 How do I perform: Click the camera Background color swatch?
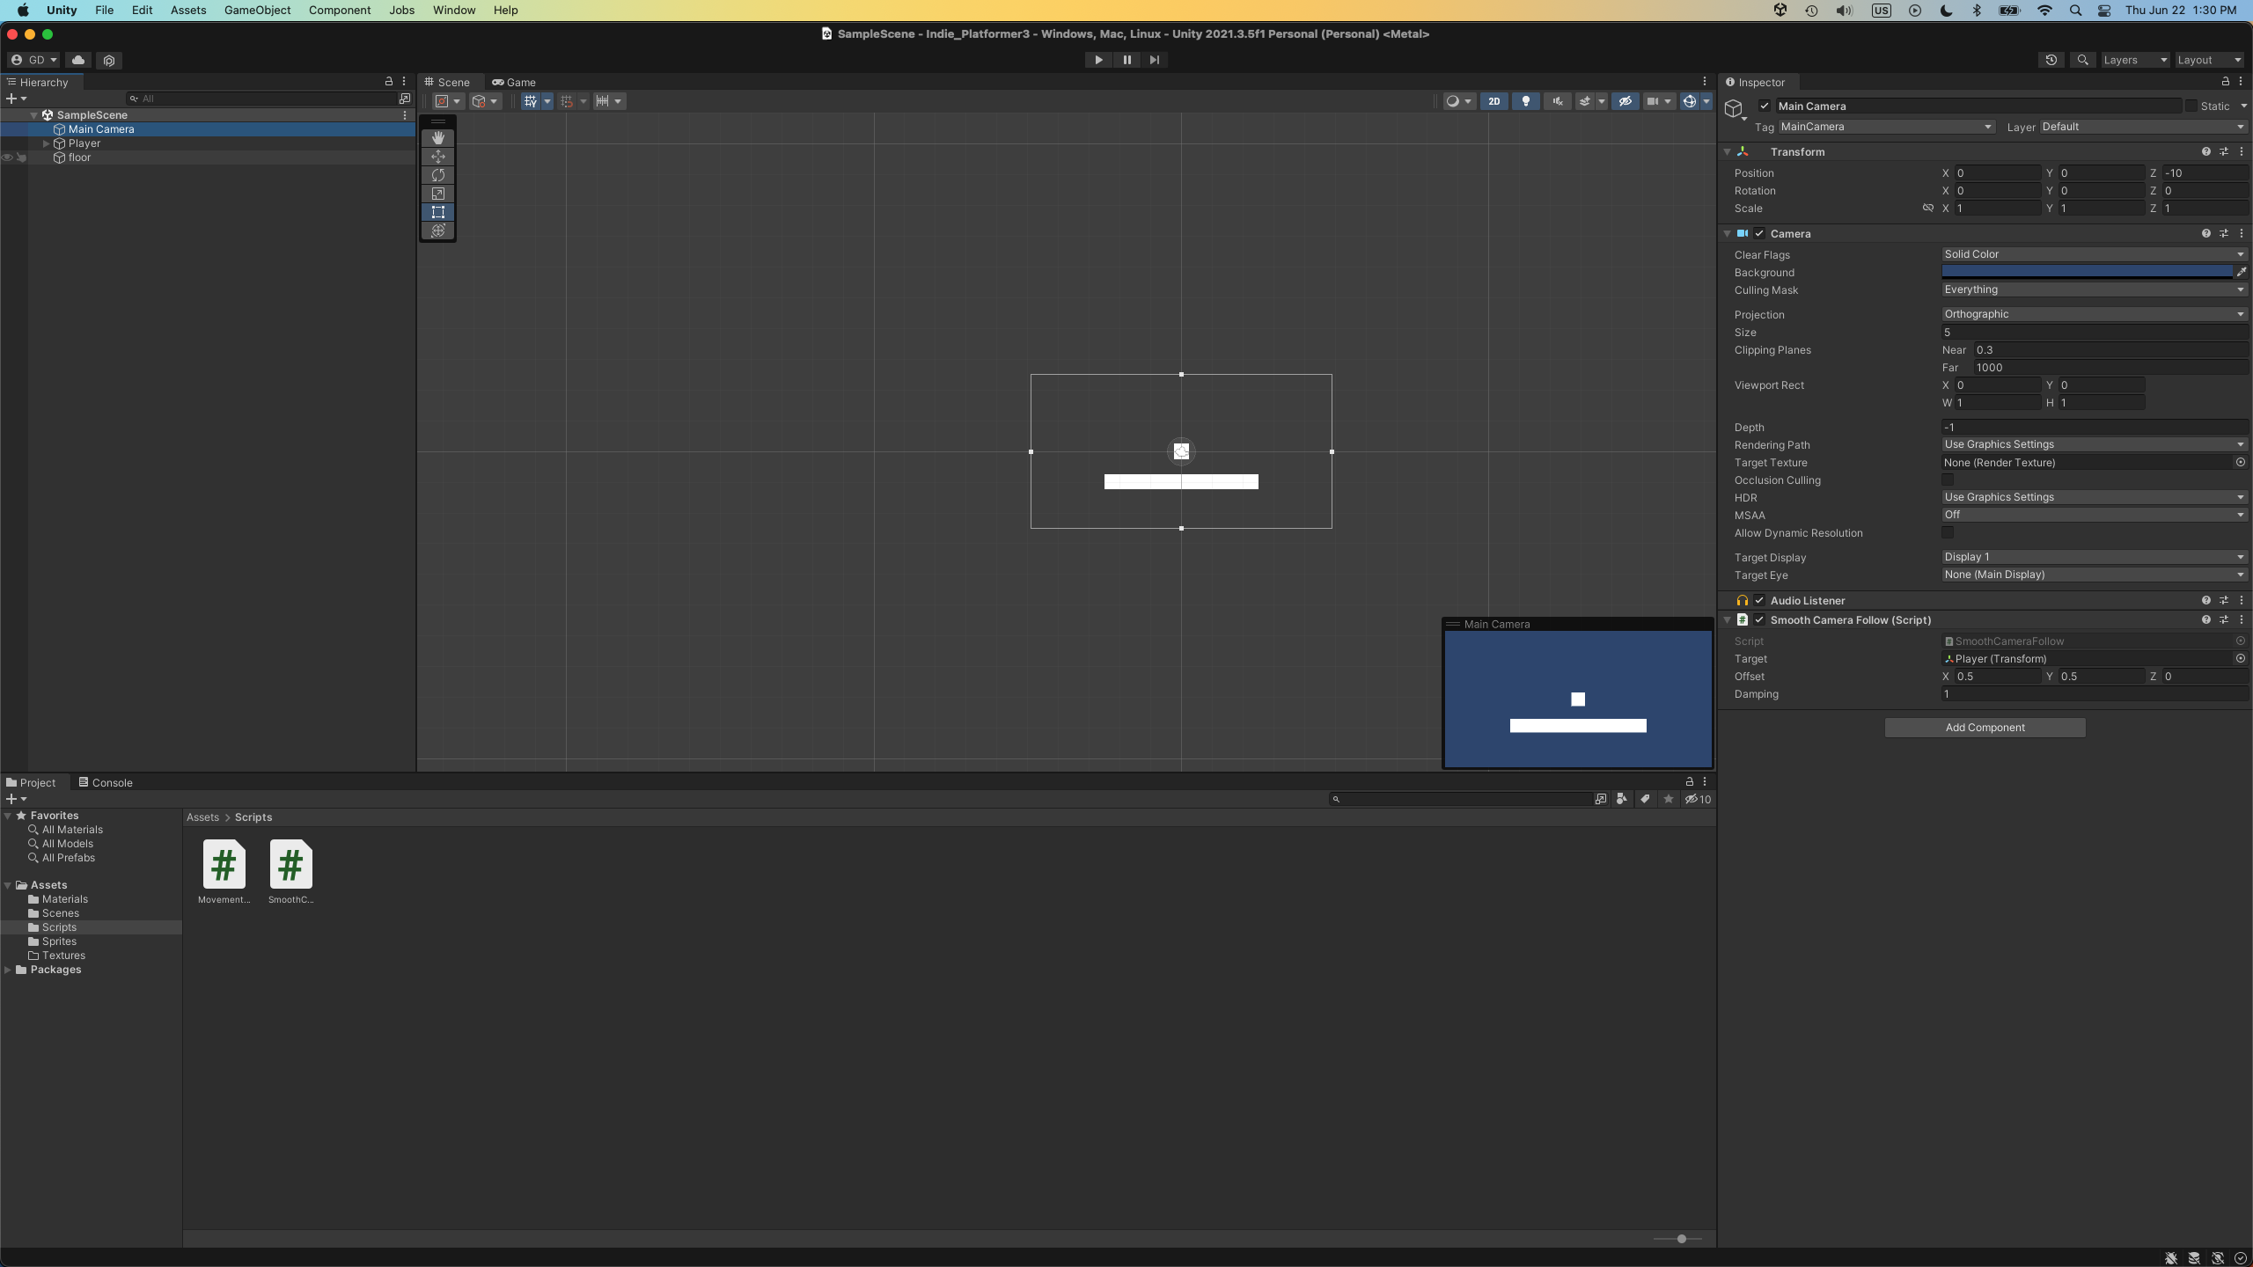click(x=2086, y=272)
